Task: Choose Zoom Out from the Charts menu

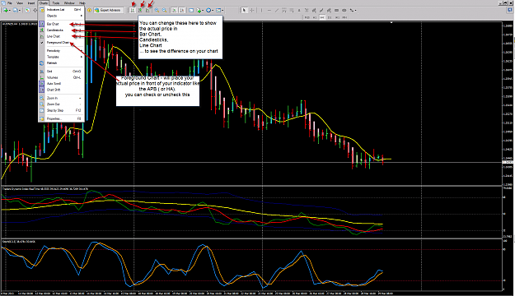Action: point(61,104)
